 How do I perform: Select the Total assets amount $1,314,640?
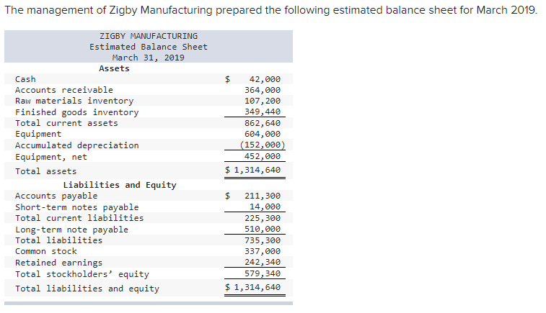tap(252, 170)
